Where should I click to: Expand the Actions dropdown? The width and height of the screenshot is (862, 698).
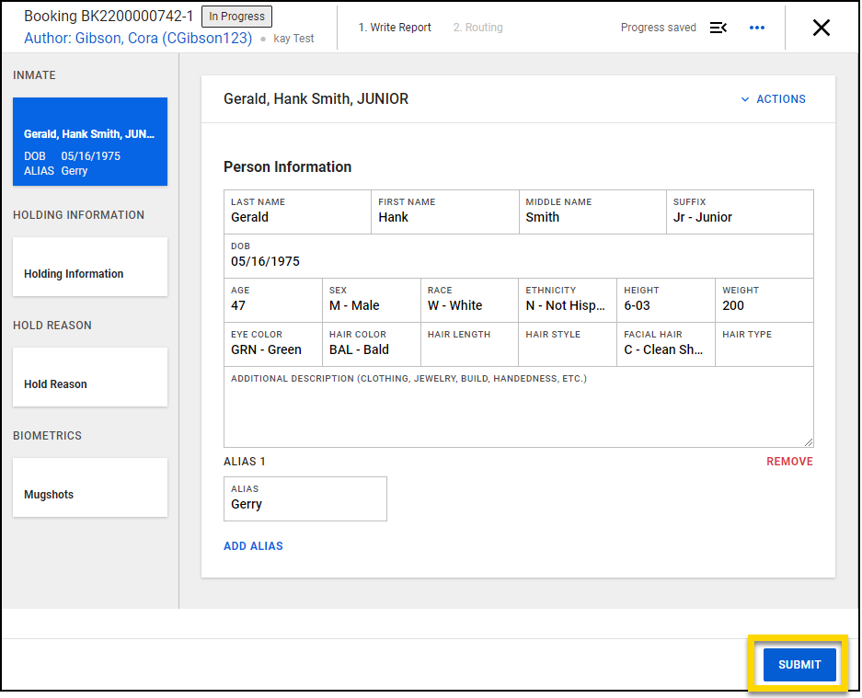click(773, 99)
